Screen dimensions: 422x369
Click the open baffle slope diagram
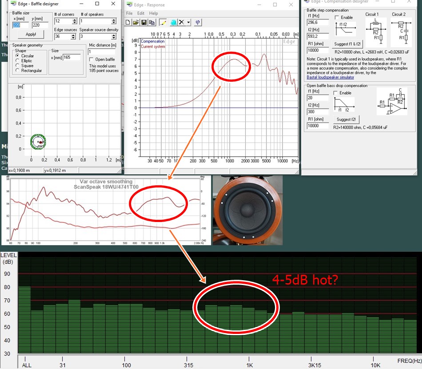344,105
